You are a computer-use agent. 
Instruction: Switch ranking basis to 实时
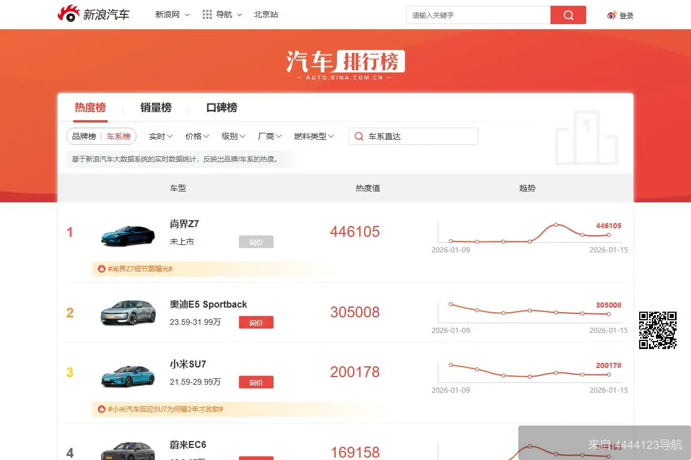coord(160,136)
